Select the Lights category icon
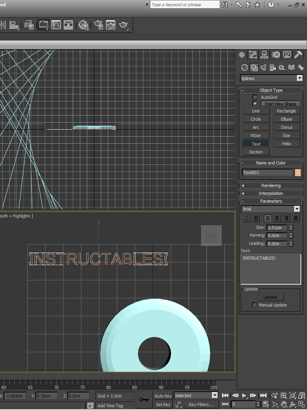 [263, 68]
